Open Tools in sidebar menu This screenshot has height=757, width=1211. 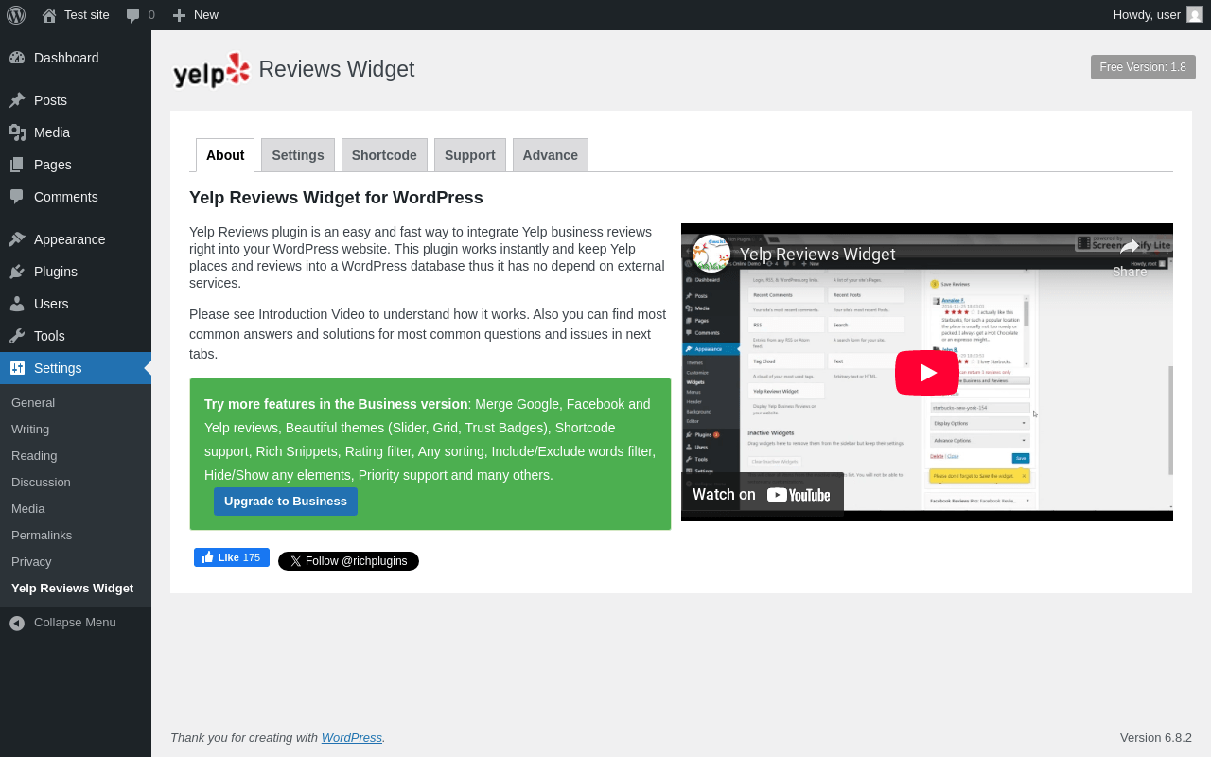[76, 336]
